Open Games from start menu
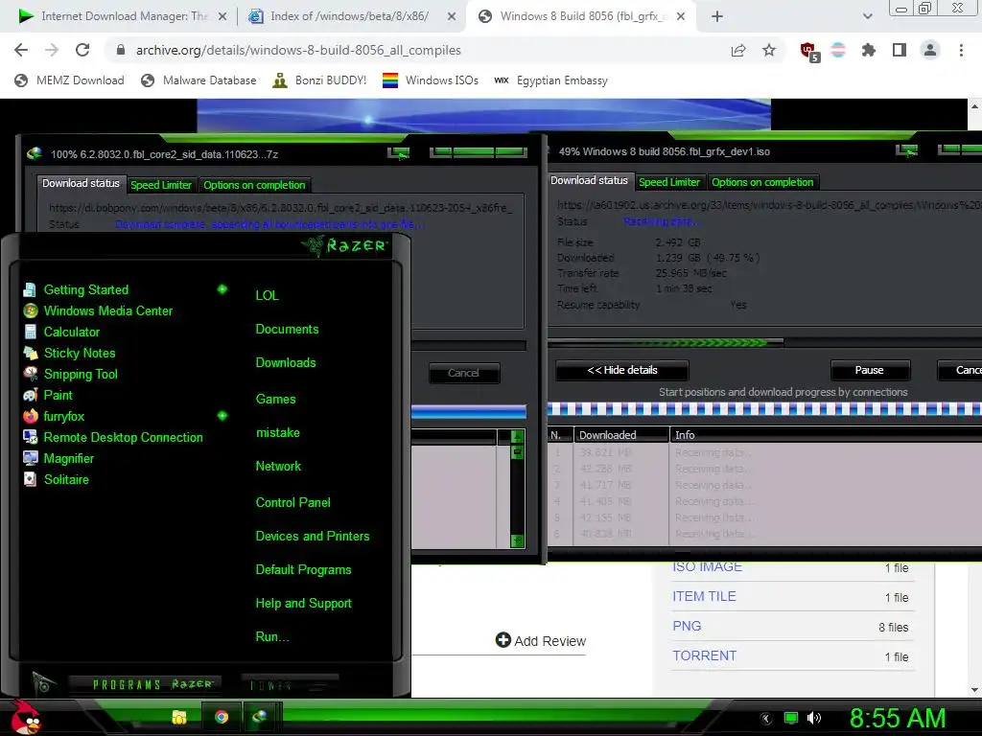The width and height of the screenshot is (982, 736). [x=275, y=400]
